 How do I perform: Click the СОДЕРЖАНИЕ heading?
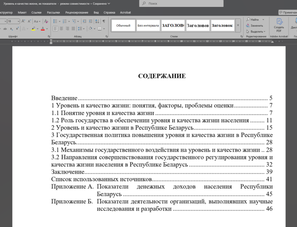pos(162,76)
